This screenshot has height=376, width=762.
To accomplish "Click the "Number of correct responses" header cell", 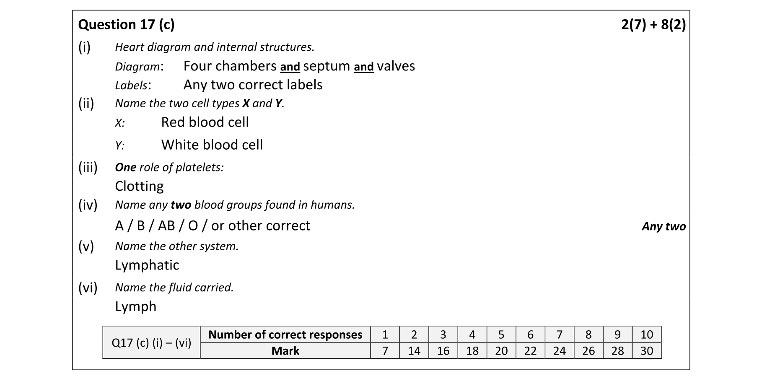I will click(285, 335).
